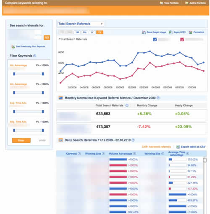210x214 pixels.
Task: Click Export CSV link above graph
Action: click(x=180, y=32)
